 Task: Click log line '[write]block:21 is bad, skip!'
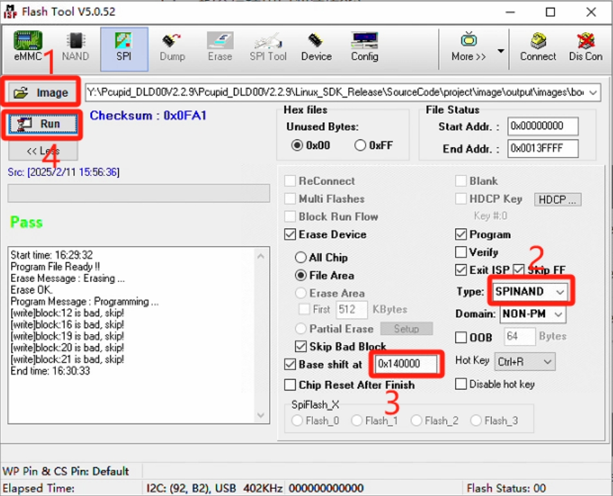(67, 359)
